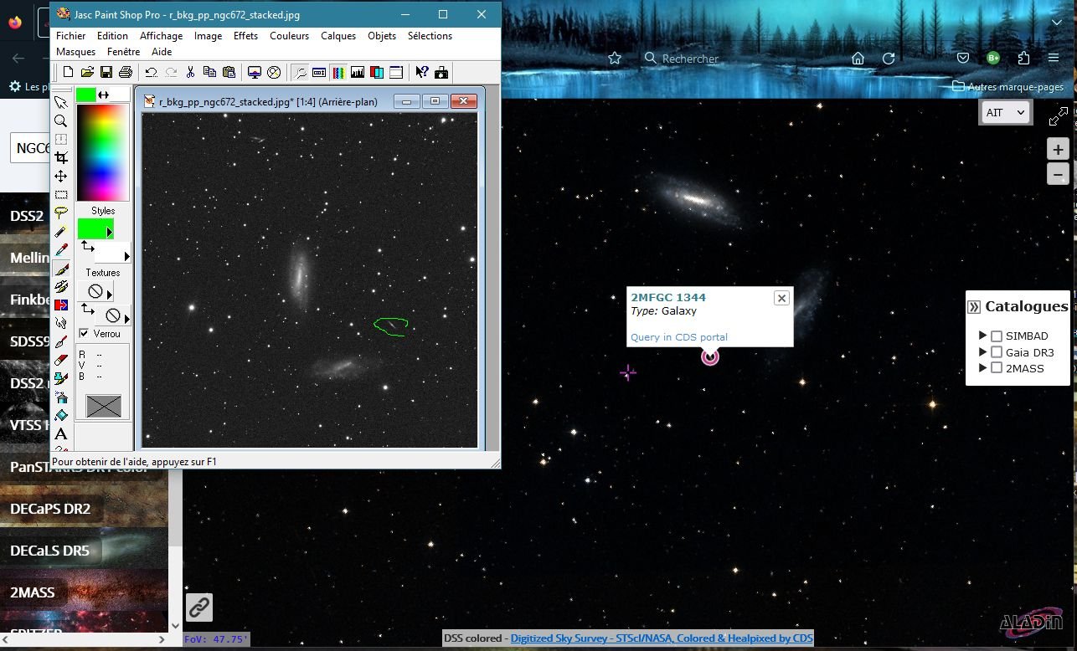Image resolution: width=1077 pixels, height=651 pixels.
Task: Select the Text tool (letter A)
Action: (x=61, y=433)
